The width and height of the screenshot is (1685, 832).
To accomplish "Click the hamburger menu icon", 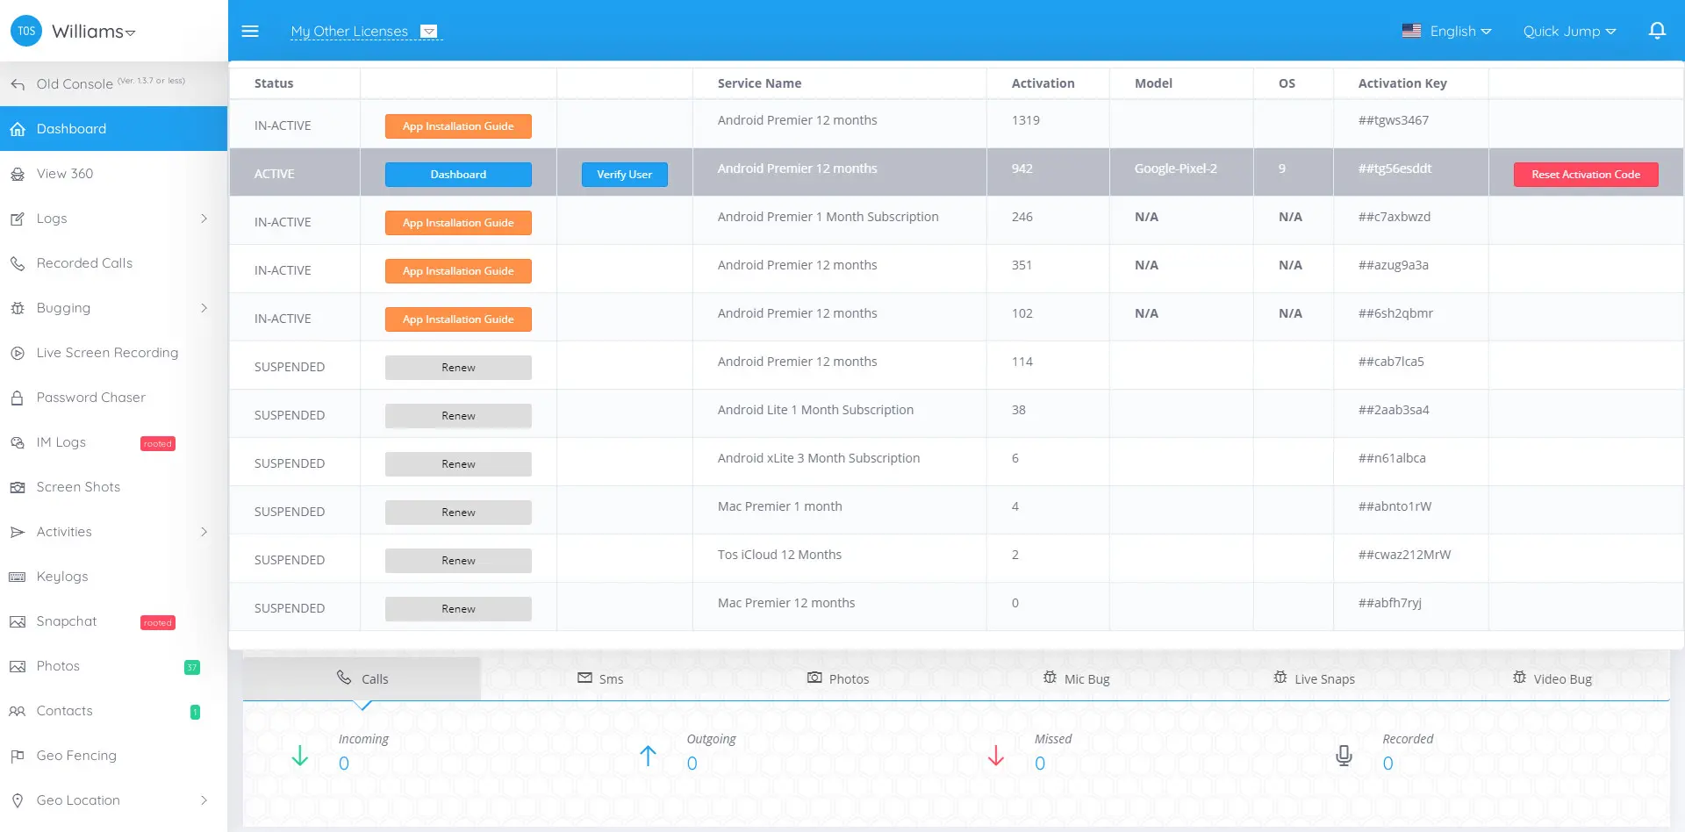I will point(250,31).
